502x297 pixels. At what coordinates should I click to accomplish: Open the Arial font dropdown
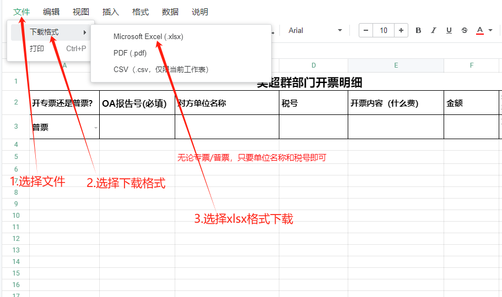pos(315,31)
